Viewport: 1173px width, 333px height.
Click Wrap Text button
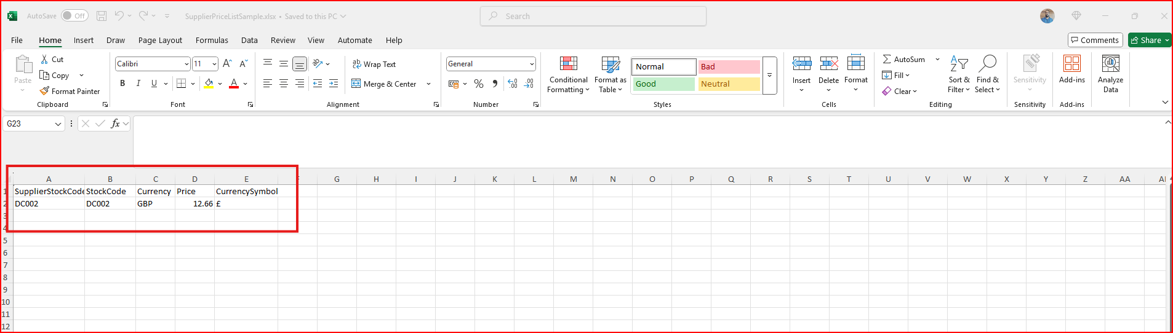(x=374, y=64)
